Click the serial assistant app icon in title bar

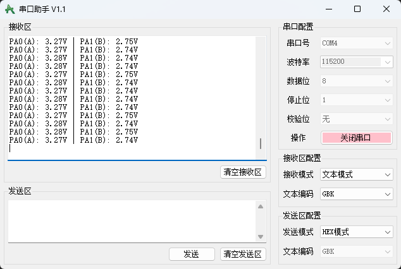(x=9, y=9)
